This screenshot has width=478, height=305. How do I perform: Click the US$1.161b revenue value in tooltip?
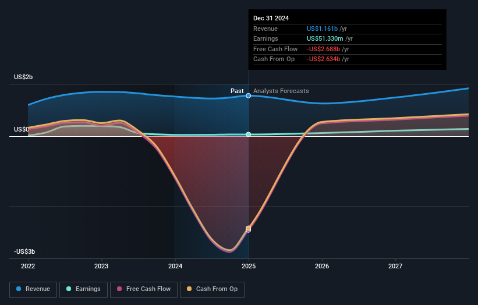pyautogui.click(x=322, y=29)
